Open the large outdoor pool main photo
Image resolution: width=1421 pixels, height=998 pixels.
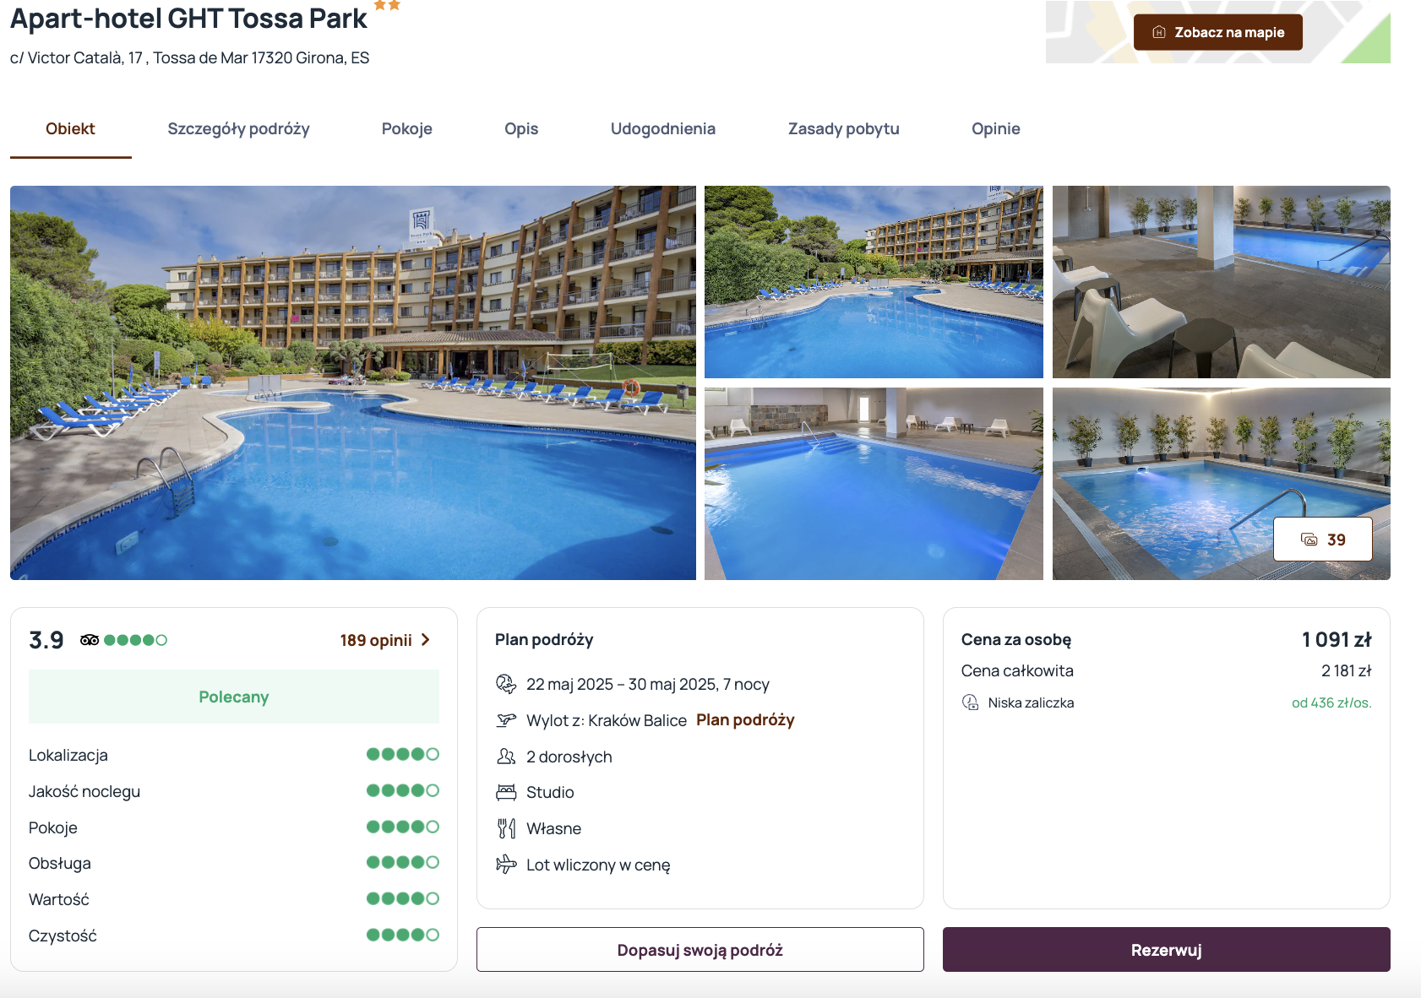pyautogui.click(x=353, y=382)
